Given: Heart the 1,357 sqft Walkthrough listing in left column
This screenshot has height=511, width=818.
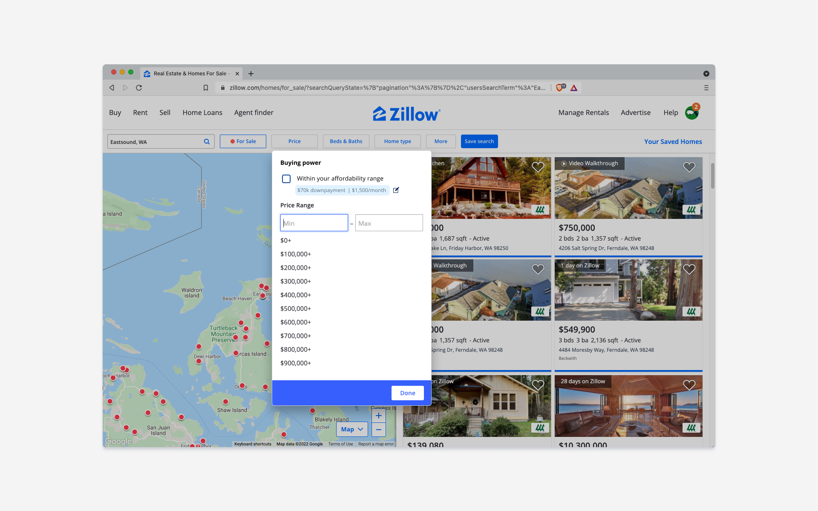Looking at the screenshot, I should point(538,269).
